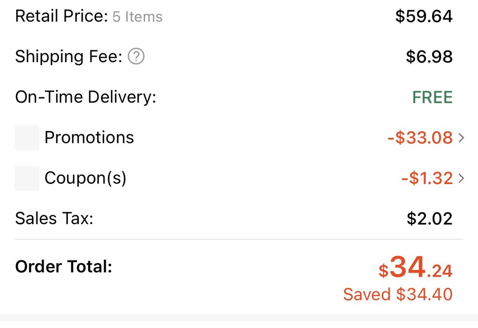This screenshot has width=478, height=328.
Task: Expand Coupon(s) details via chevron arrow
Action: tap(461, 178)
